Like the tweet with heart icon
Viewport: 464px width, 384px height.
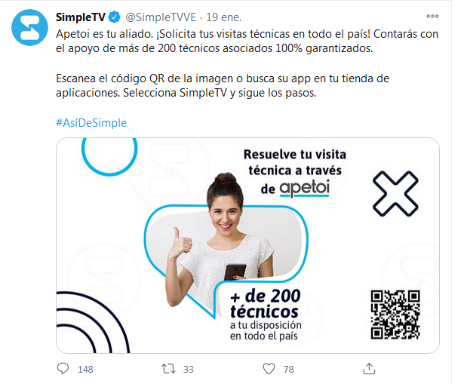pos(269,369)
